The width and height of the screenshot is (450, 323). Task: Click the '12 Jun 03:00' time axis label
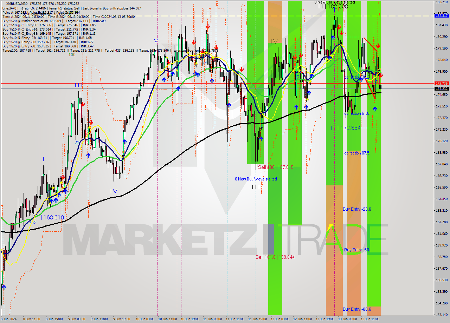coord(280,319)
